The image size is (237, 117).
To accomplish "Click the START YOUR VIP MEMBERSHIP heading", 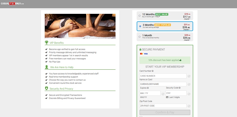I will (165, 67).
